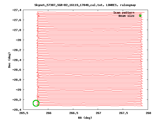
Task: Click the -29.4 Dec tick label
Action: click(17, 110)
